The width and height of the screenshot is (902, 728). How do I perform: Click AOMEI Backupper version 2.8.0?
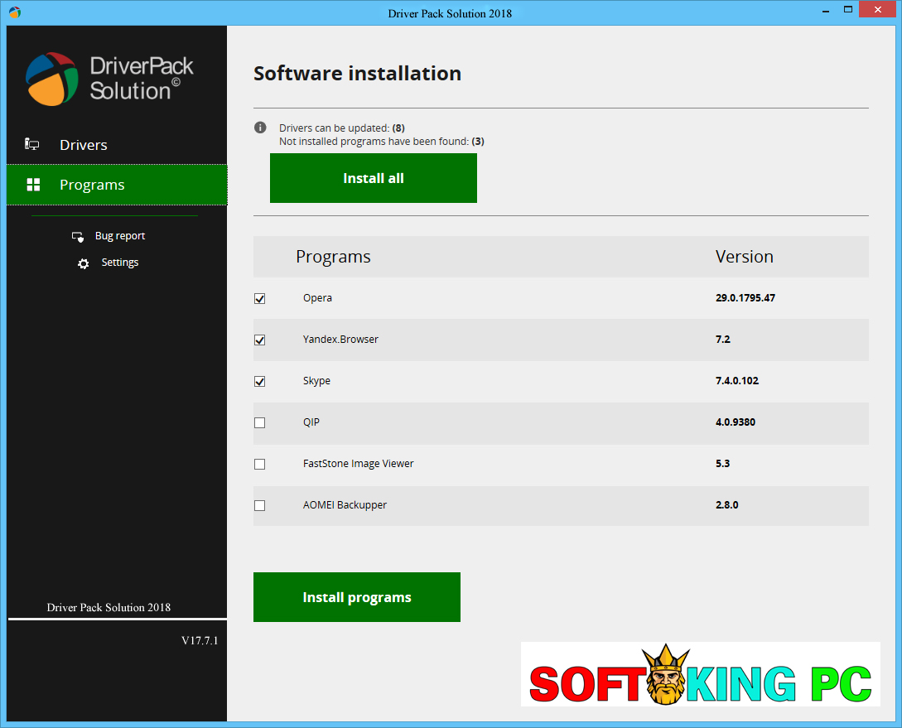click(x=726, y=505)
